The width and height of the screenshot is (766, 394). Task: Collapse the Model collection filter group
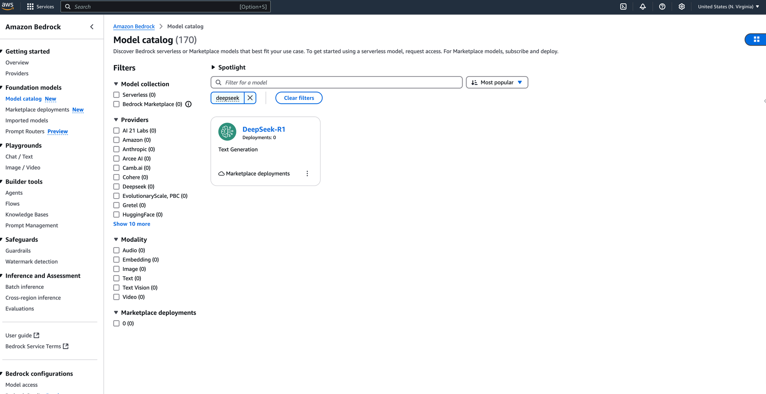pos(116,84)
